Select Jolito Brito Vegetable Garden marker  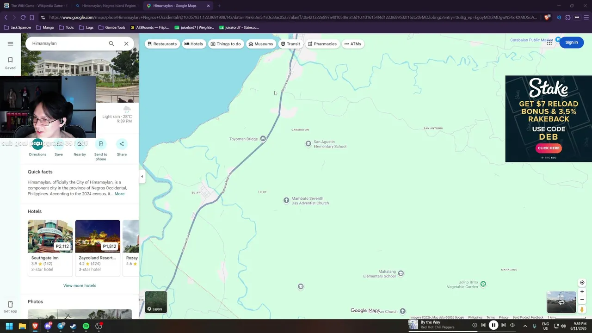483,284
